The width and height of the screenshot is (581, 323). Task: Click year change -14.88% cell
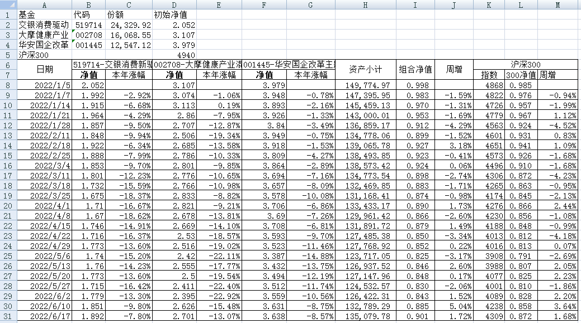pyautogui.click(x=310, y=256)
